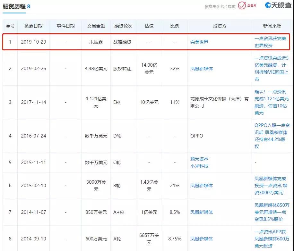Select the 未披露 amount cell
The width and height of the screenshot is (294, 251).
(x=96, y=42)
